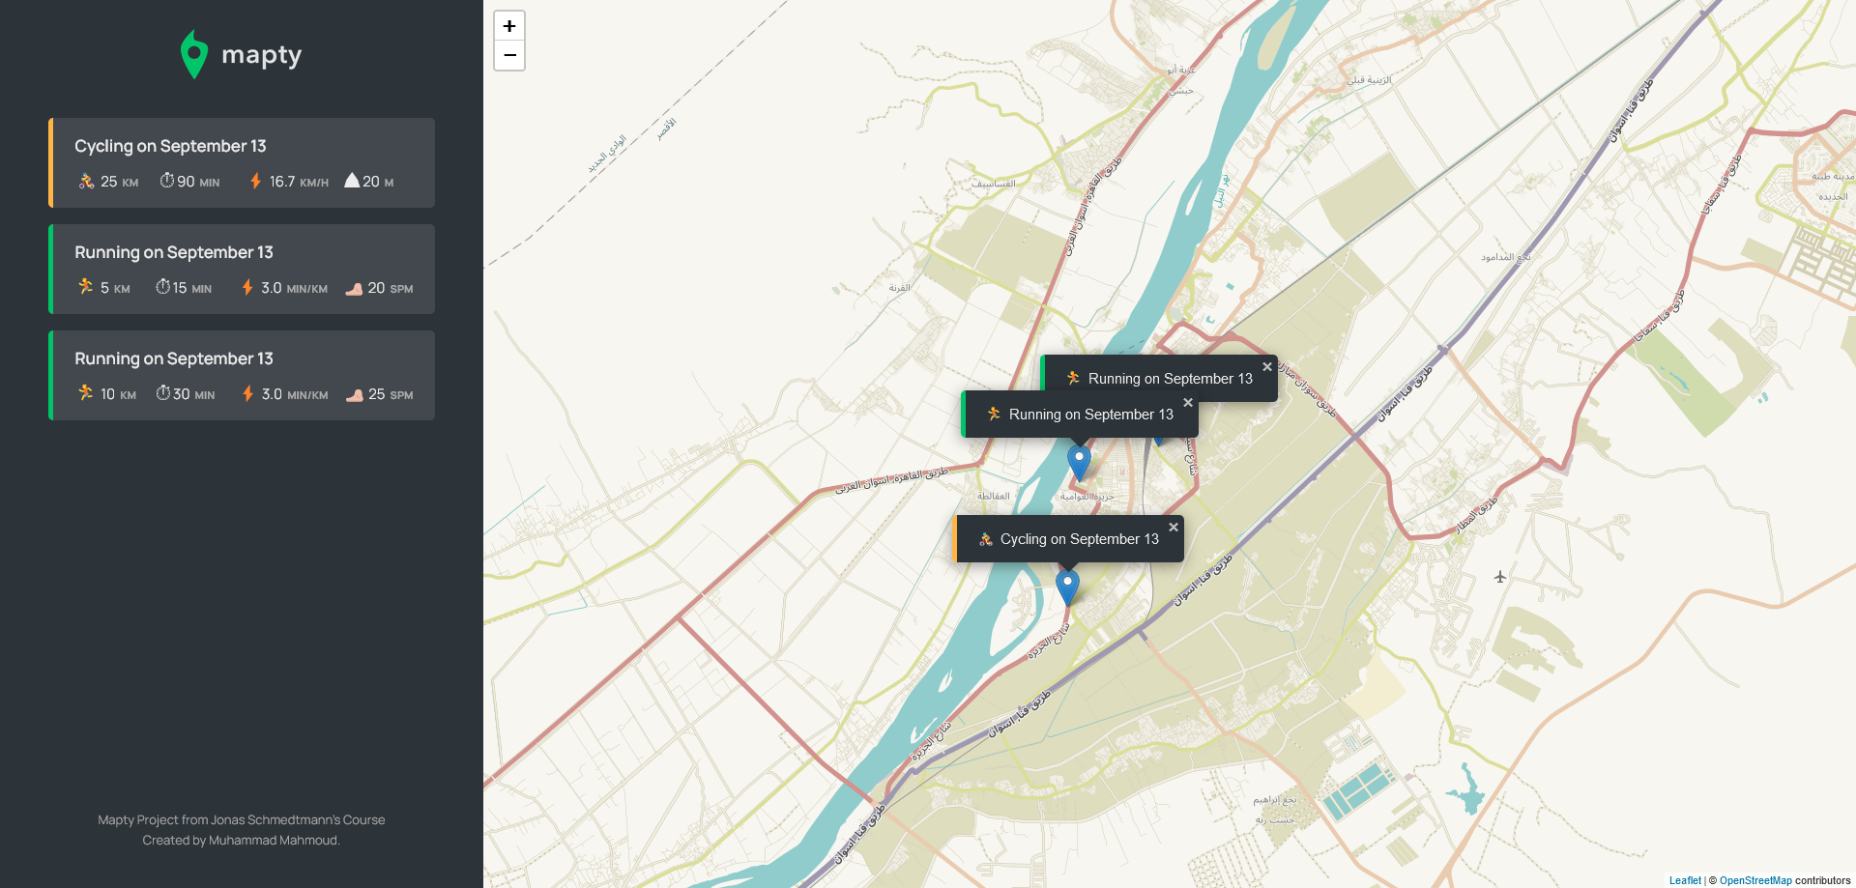This screenshot has width=1856, height=888.
Task: Click the mountain elevation icon showing 20 M
Action: (x=352, y=181)
